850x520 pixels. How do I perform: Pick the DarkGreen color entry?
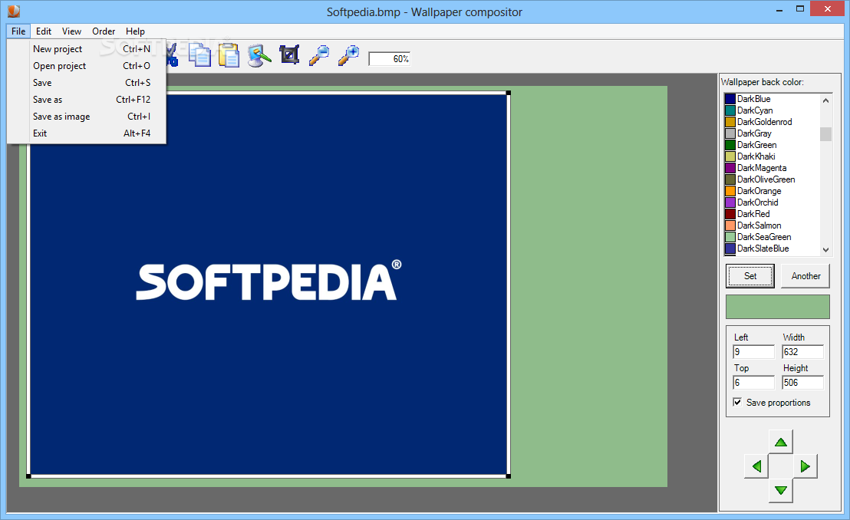tap(772, 145)
